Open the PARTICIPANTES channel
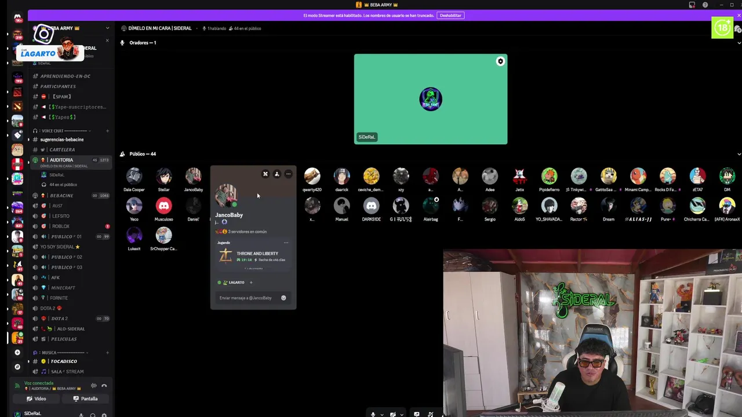Screen dimensions: 742x417 tap(58, 86)
